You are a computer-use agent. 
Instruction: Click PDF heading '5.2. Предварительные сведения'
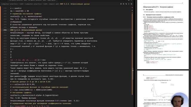[x=152, y=15]
